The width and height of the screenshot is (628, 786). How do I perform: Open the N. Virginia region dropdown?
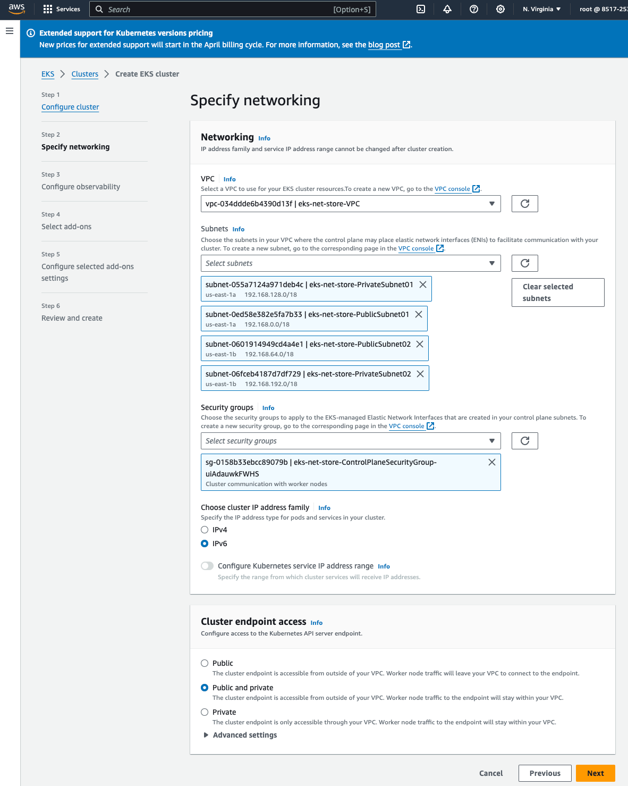[541, 9]
